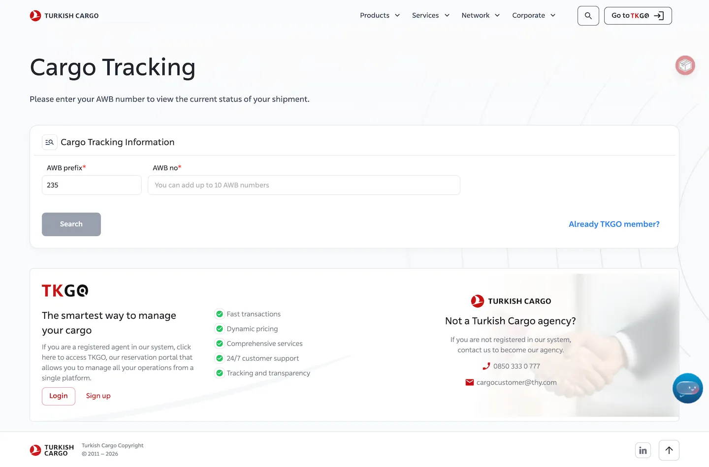Click the Comprehensive services list item
Image resolution: width=709 pixels, height=467 pixels.
point(259,343)
